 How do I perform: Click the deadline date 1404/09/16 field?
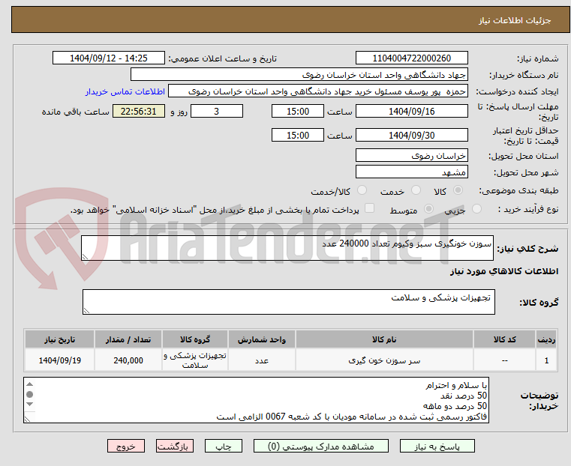click(x=411, y=111)
